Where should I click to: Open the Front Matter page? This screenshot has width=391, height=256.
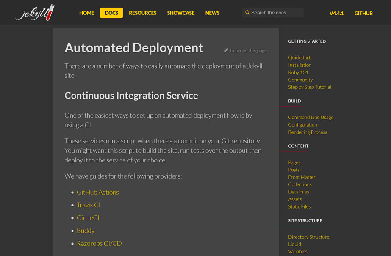click(302, 177)
